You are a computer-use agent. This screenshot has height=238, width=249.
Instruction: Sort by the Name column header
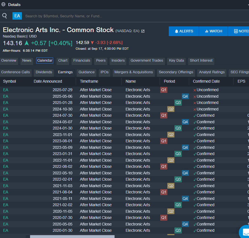(131, 82)
